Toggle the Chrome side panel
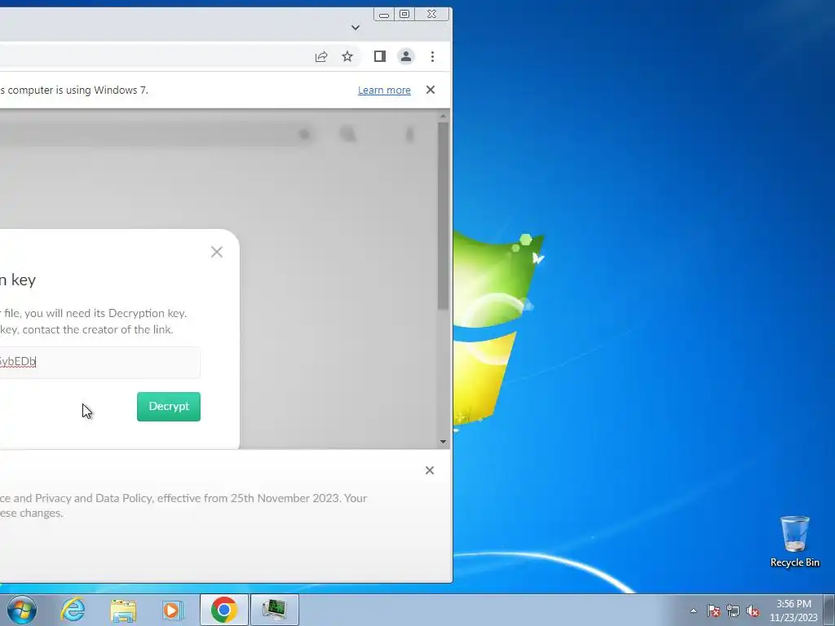 click(379, 56)
